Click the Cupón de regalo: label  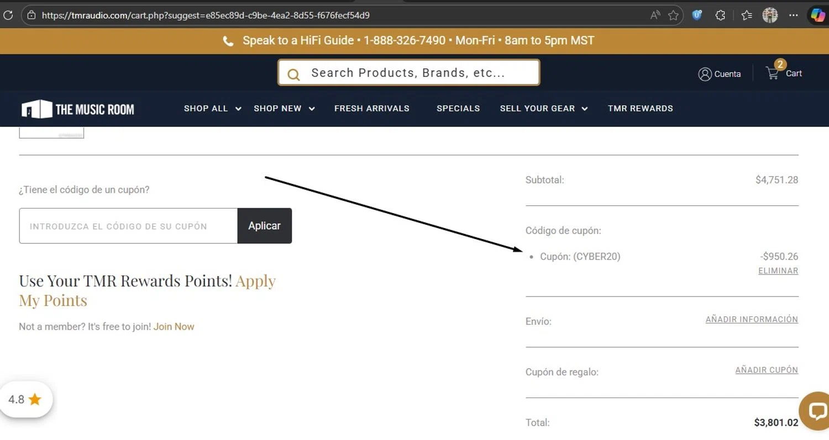tap(562, 372)
